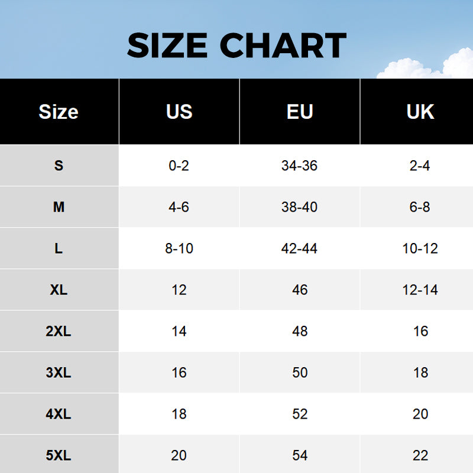Select the 2XL size row label
The height and width of the screenshot is (473, 473).
[x=59, y=331]
